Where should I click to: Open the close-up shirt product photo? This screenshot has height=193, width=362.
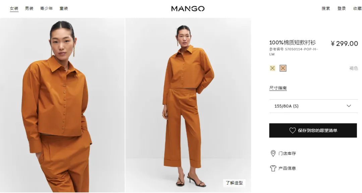[62, 105]
